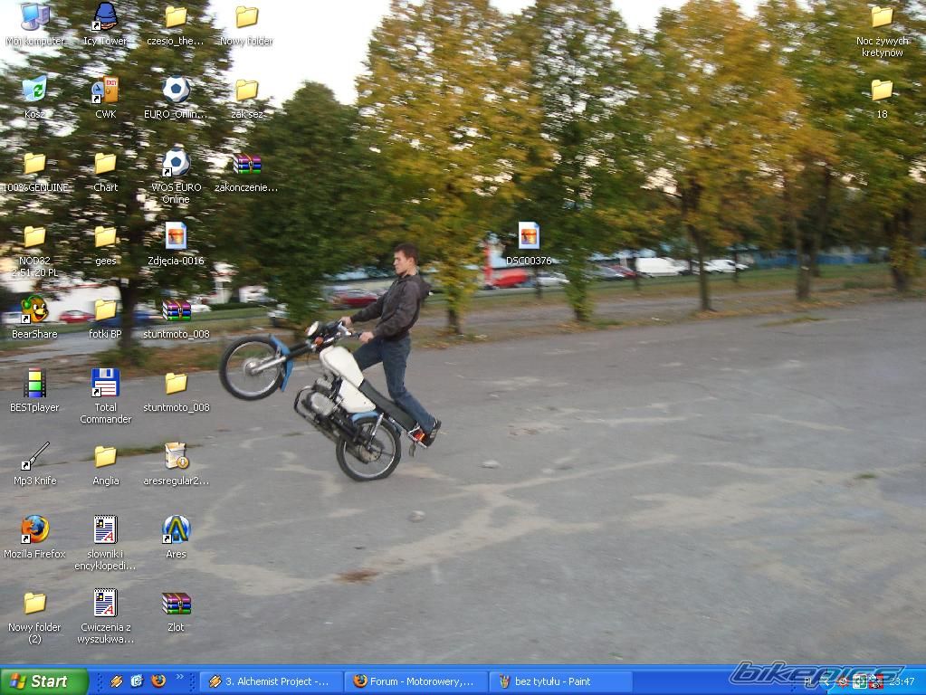Open the Zlot archive file
Image resolution: width=926 pixels, height=695 pixels.
[176, 604]
